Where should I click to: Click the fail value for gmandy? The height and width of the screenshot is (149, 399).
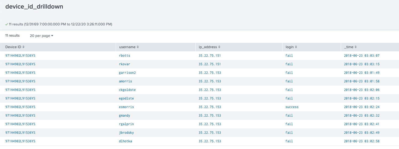289,116
